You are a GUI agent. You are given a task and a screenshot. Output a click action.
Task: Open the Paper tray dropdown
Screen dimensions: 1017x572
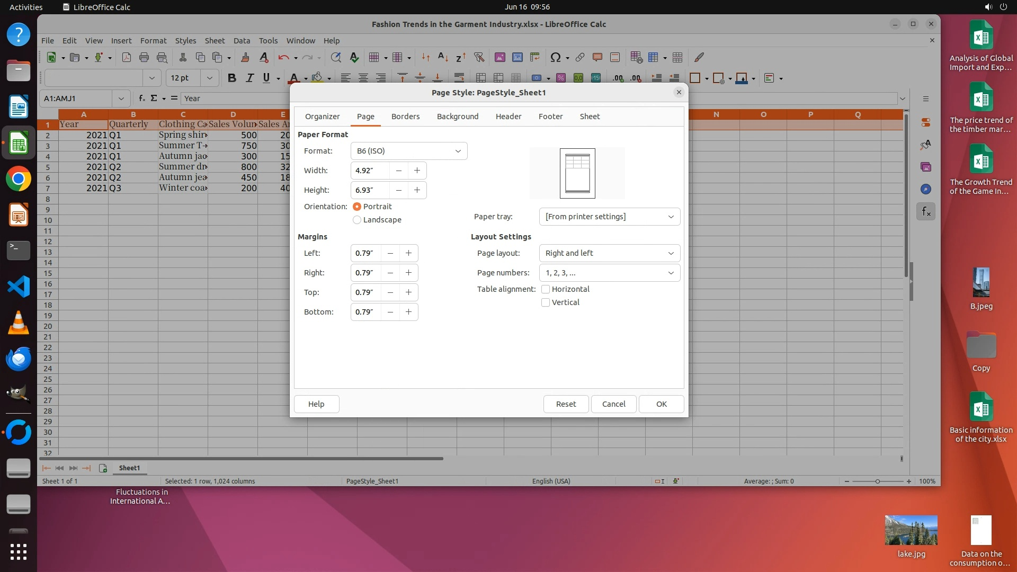pos(609,217)
